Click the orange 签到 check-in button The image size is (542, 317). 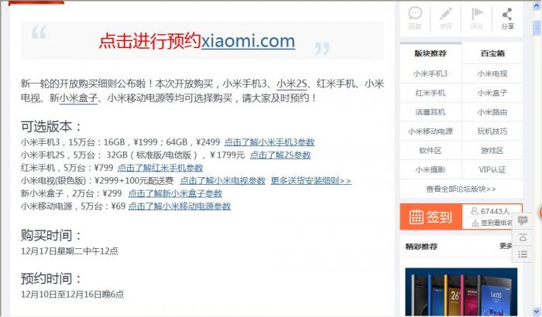click(431, 216)
